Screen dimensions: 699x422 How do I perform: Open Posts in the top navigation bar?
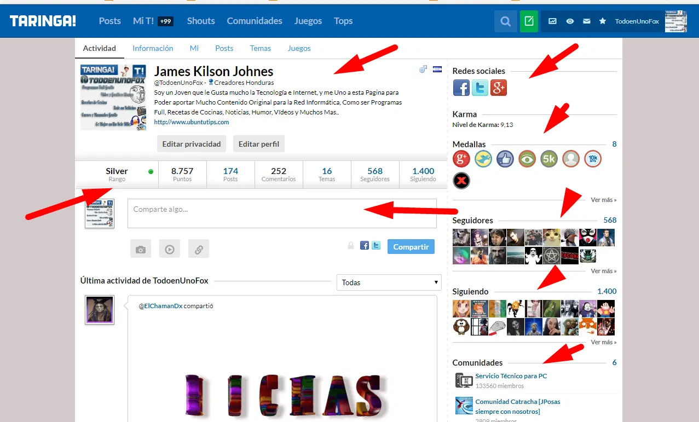coord(109,21)
